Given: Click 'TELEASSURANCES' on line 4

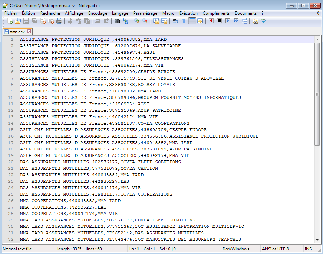Looking at the screenshot, I should pyautogui.click(x=164, y=59).
